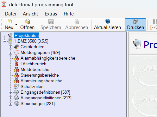Select Löschbereich in the tree
157x117 pixels.
[x=33, y=64]
